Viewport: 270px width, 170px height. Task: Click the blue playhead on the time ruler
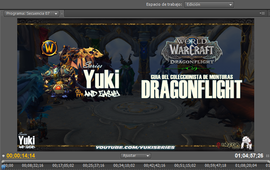(x=3, y=166)
